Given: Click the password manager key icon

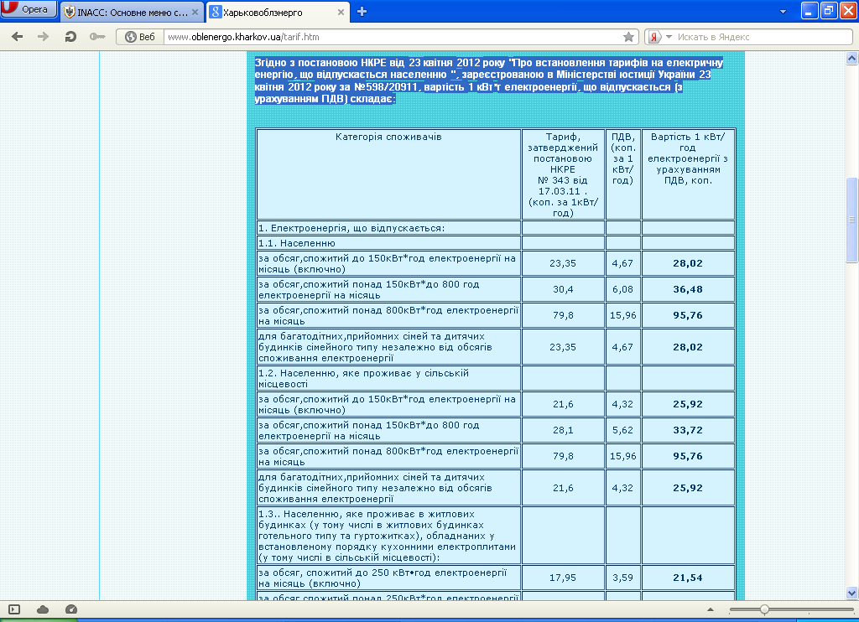Looking at the screenshot, I should tap(97, 37).
